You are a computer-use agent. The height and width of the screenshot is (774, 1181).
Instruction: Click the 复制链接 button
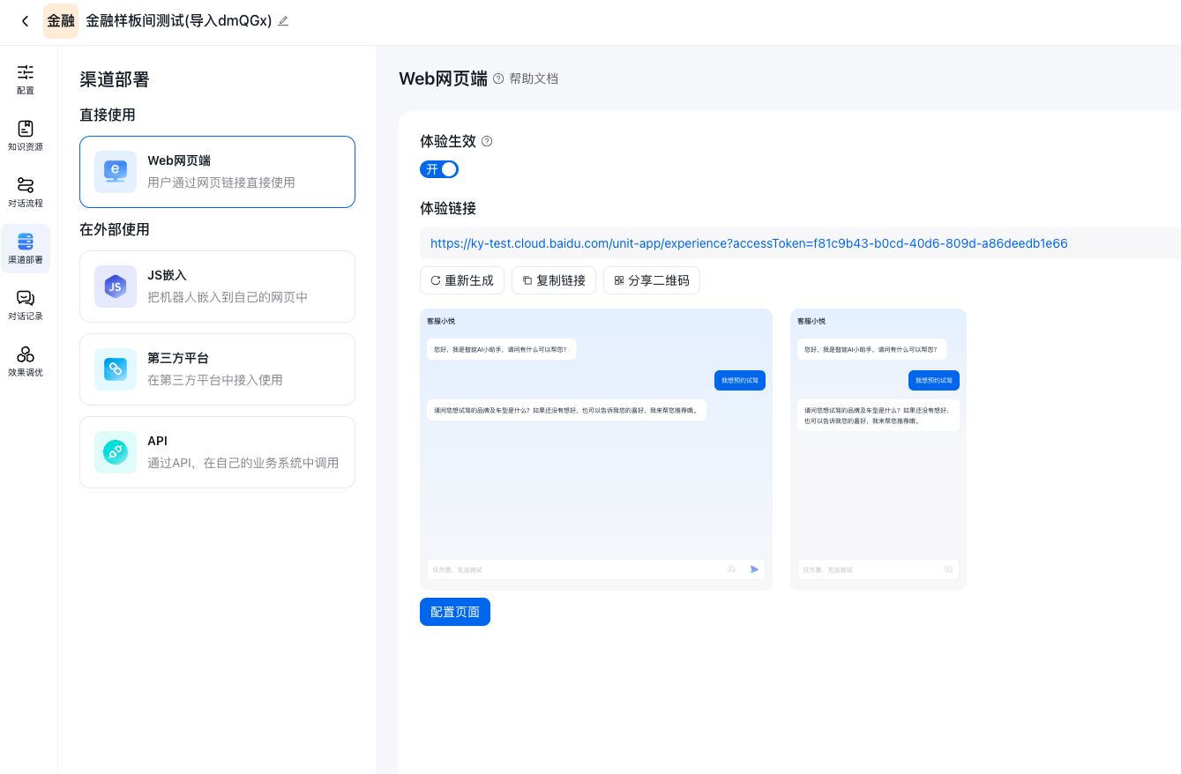(554, 280)
